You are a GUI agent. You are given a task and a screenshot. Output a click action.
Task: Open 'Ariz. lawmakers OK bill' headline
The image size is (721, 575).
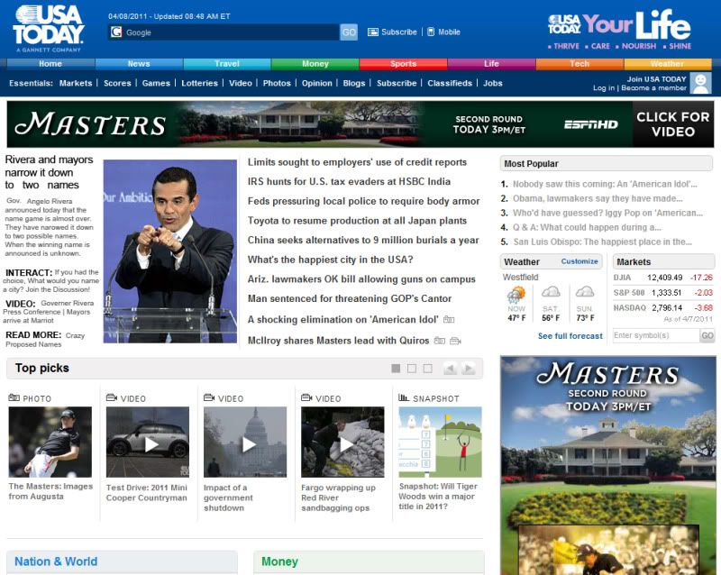pyautogui.click(x=361, y=279)
